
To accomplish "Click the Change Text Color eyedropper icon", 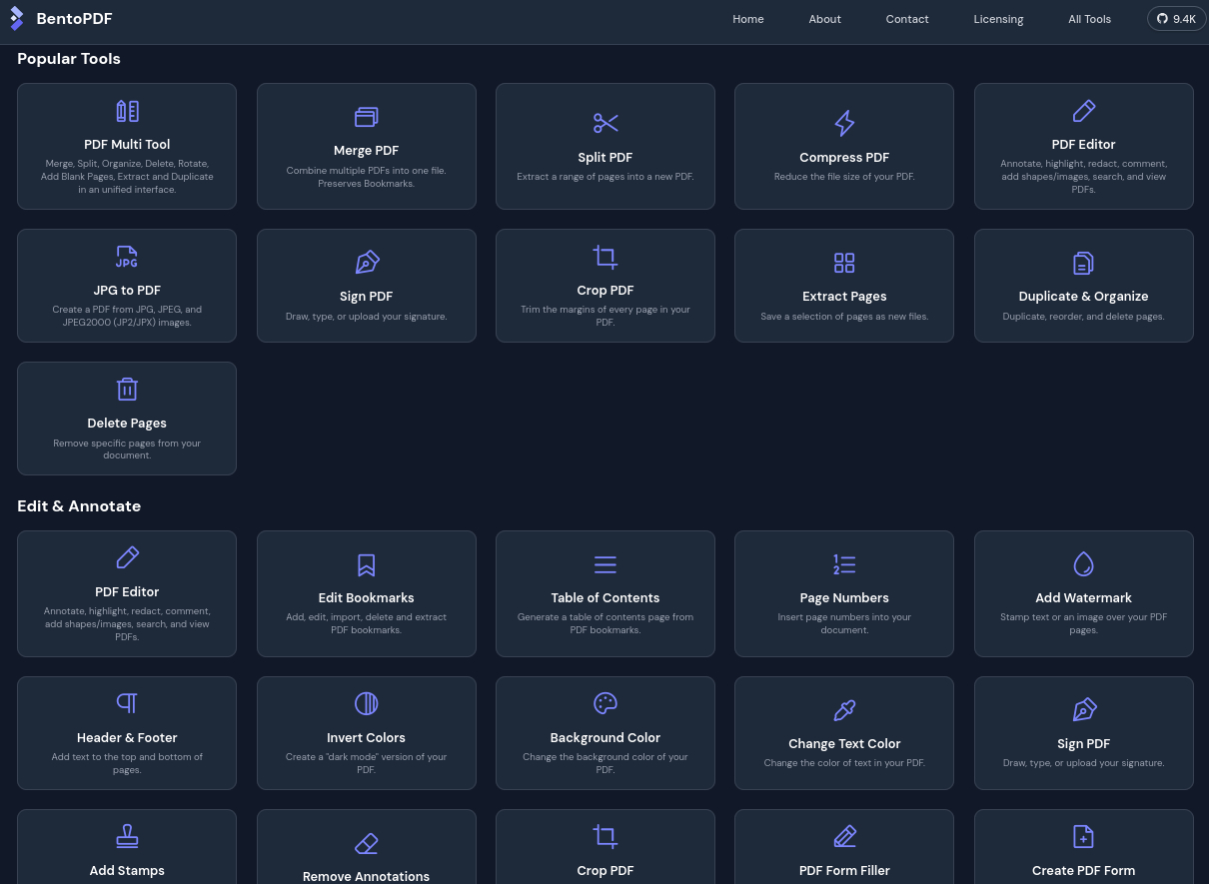I will click(844, 710).
